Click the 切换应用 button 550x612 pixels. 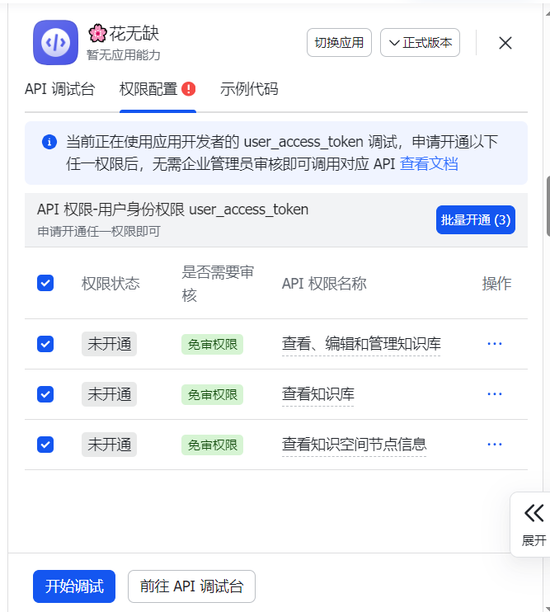click(339, 43)
